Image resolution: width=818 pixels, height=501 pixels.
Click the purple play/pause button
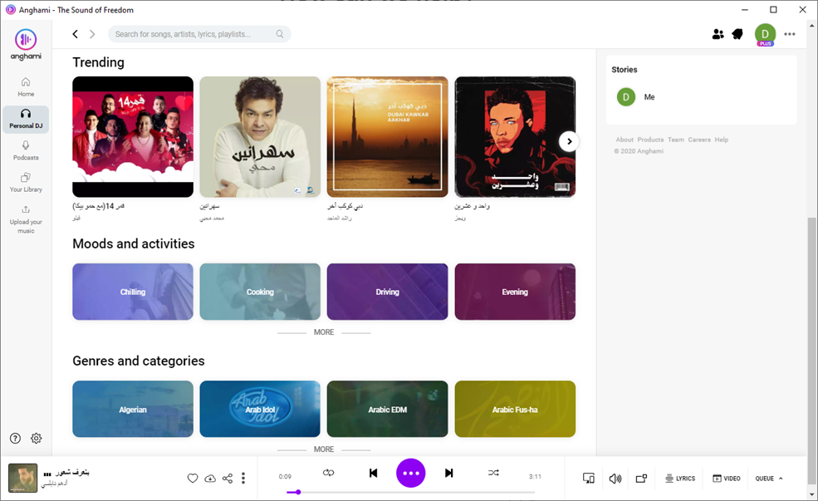coord(410,473)
